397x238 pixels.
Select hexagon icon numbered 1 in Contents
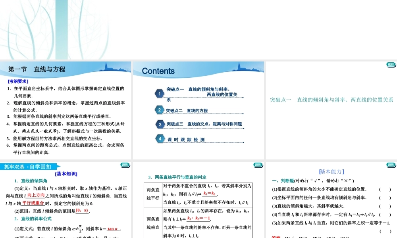(159, 93)
